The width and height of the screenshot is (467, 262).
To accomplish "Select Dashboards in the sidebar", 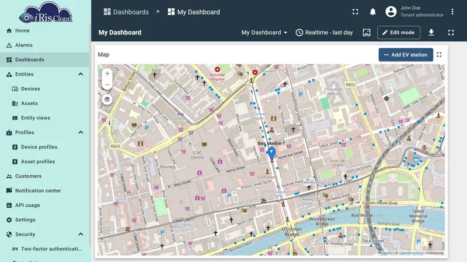I will pos(45,60).
